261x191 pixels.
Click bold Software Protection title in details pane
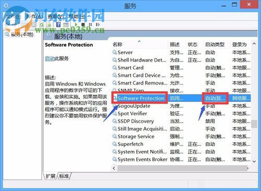(69, 45)
